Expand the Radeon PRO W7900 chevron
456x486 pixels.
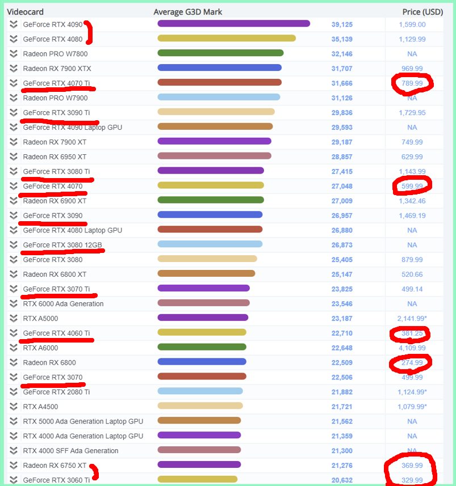(14, 98)
